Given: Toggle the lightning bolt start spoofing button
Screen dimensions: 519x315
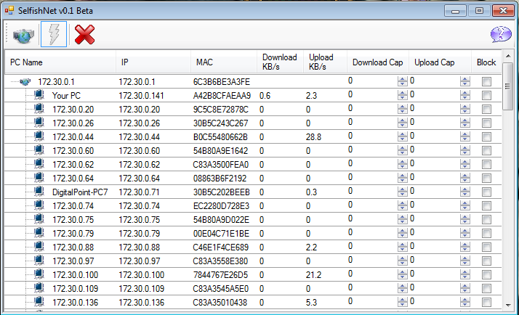Looking at the screenshot, I should click(x=54, y=34).
